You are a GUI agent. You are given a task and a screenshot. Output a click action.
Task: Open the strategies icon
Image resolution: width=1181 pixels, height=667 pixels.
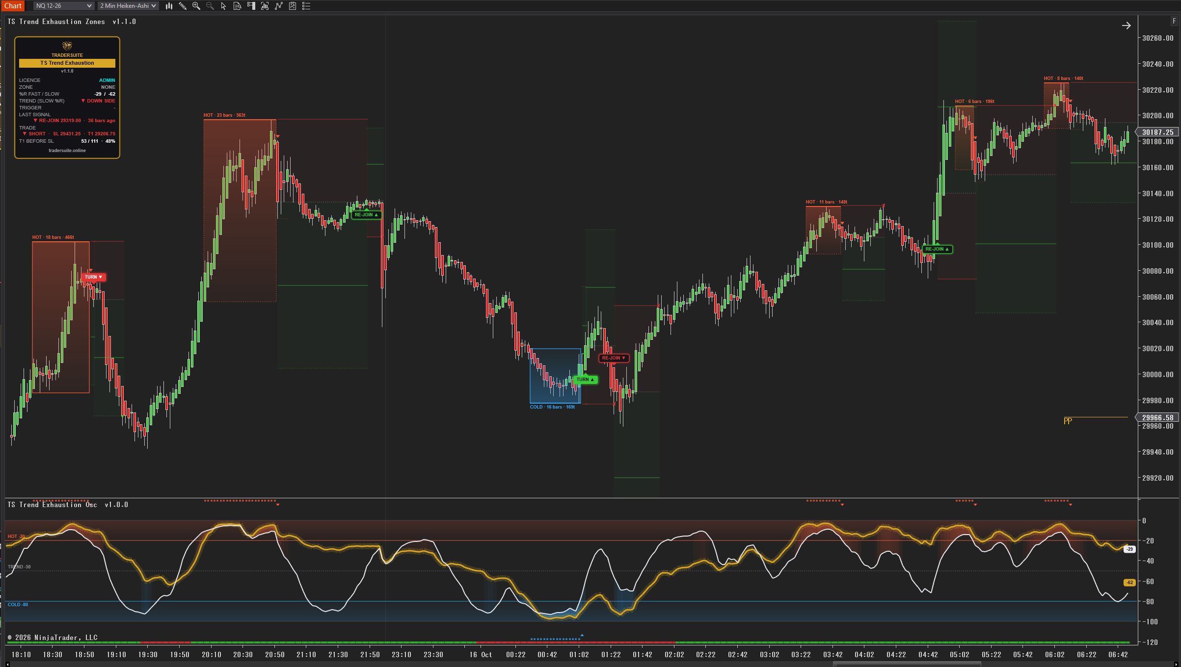point(293,6)
